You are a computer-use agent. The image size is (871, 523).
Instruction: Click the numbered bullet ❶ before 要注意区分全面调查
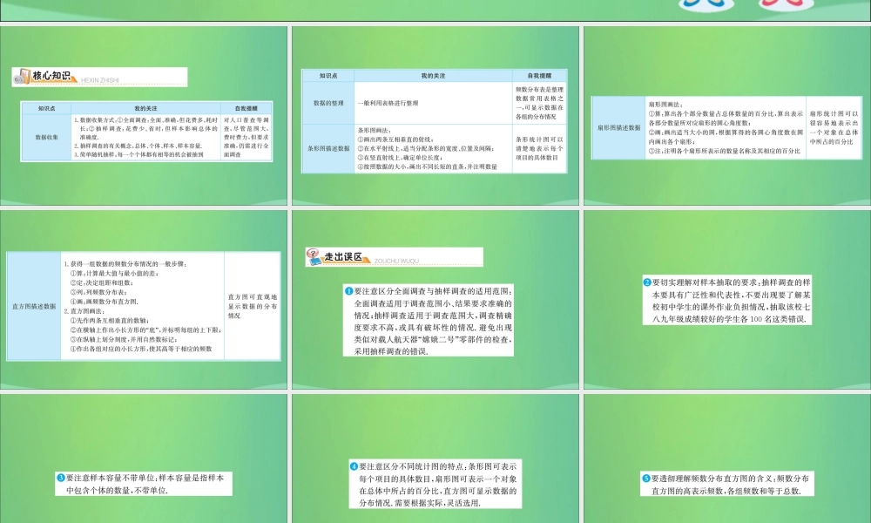click(349, 291)
